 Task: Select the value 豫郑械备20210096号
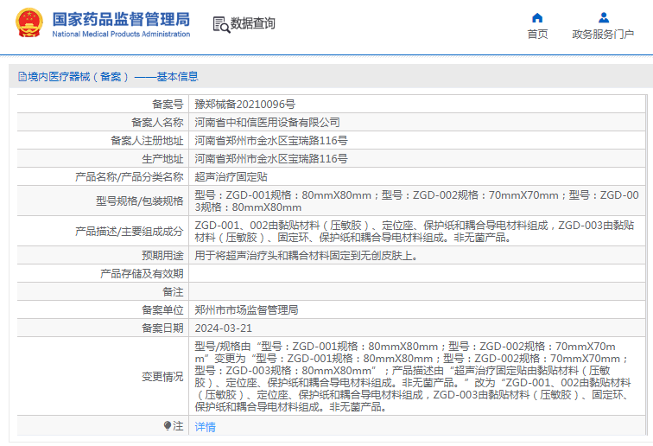point(245,105)
